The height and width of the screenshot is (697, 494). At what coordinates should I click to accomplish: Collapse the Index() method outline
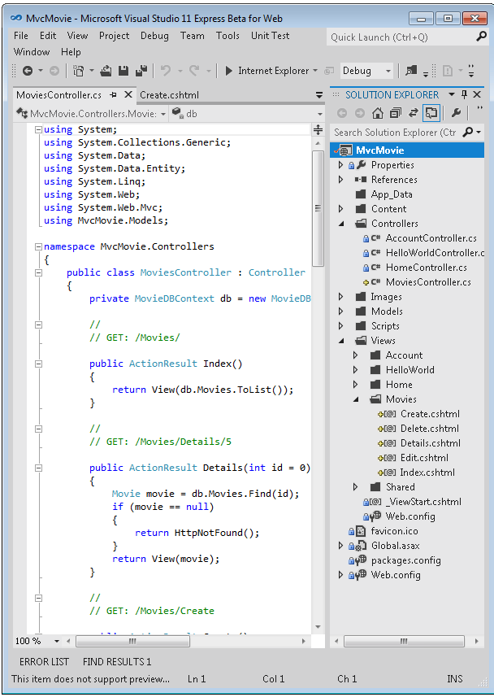39,364
